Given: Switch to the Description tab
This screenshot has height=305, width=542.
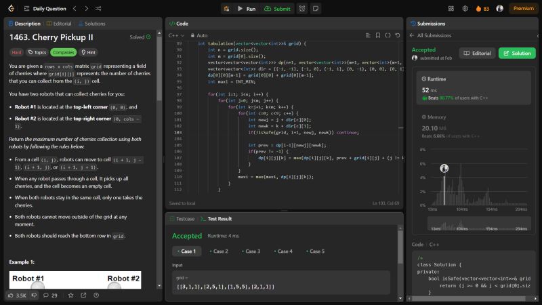Looking at the screenshot, I should pos(24,24).
